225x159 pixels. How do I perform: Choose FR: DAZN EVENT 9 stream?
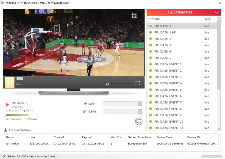tap(182, 115)
